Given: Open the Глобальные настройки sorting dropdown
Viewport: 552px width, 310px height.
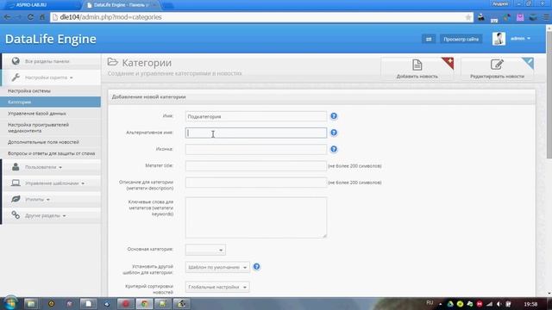Looking at the screenshot, I should [217, 287].
